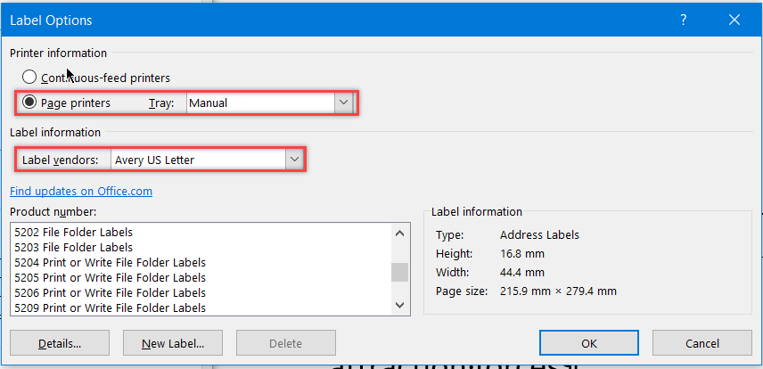Select Page printers radio button
The height and width of the screenshot is (369, 763).
(x=29, y=102)
